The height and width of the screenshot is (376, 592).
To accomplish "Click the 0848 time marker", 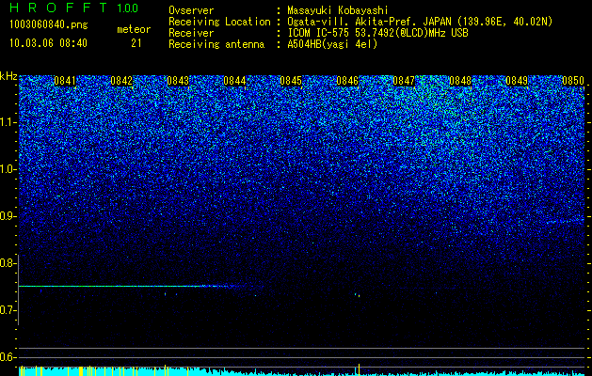I will 460,81.
